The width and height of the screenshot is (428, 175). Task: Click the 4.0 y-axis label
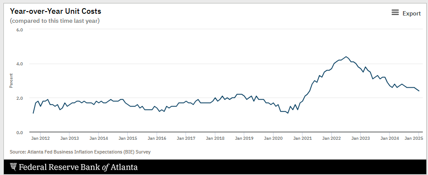pos(19,64)
